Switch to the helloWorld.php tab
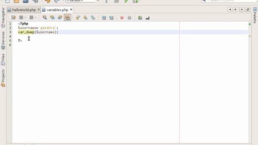The height and width of the screenshot is (145, 258). 24,10
